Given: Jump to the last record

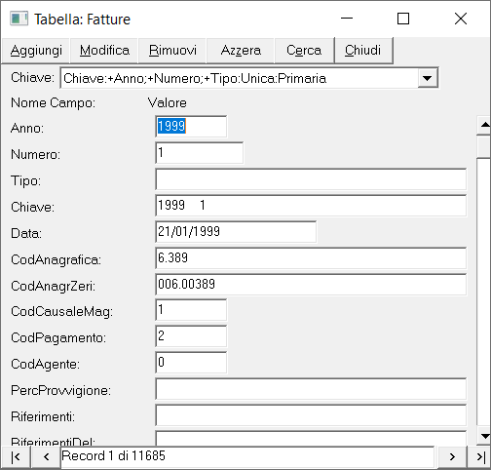Looking at the screenshot, I should click(x=480, y=457).
